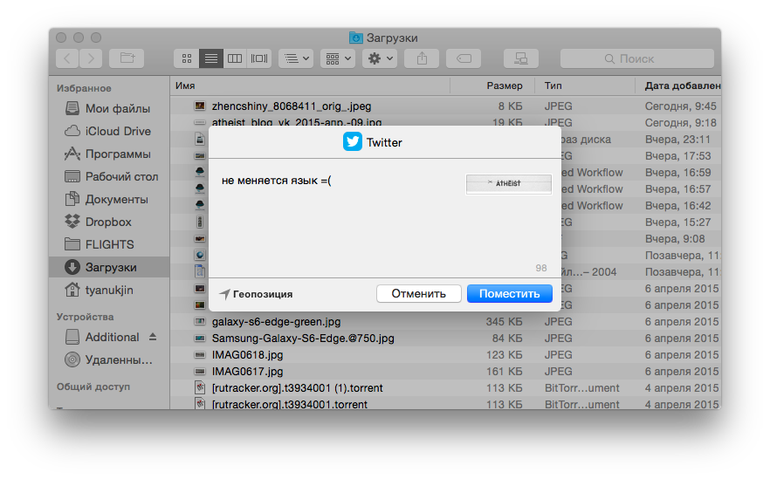Viewport: 770px width, 479px height.
Task: Click the Поиск search field
Action: (x=637, y=58)
